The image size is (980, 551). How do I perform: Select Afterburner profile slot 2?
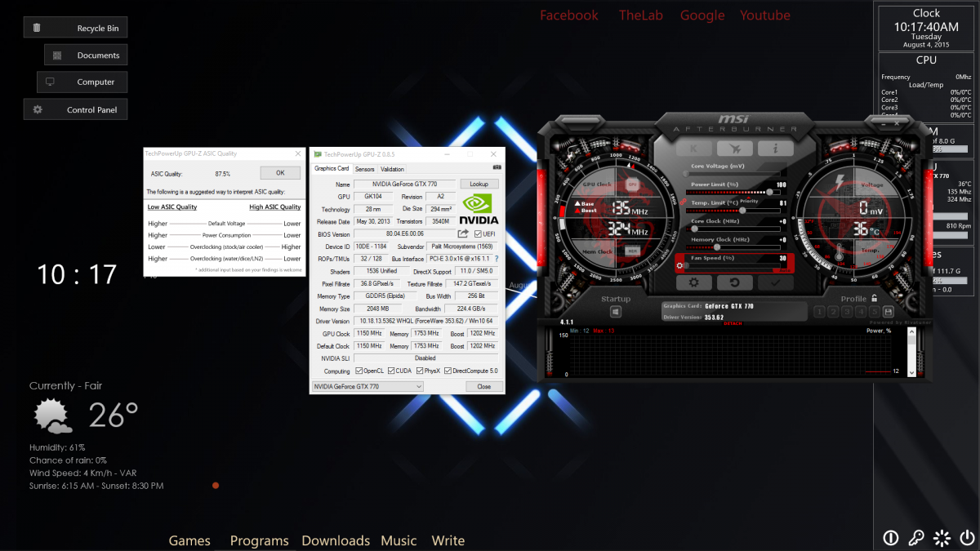tap(833, 312)
